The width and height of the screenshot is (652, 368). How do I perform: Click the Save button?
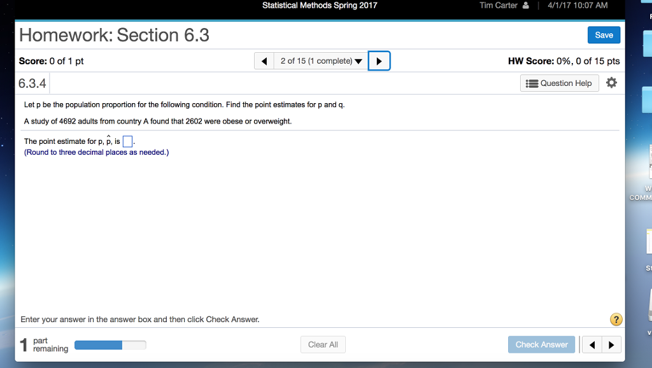[604, 35]
